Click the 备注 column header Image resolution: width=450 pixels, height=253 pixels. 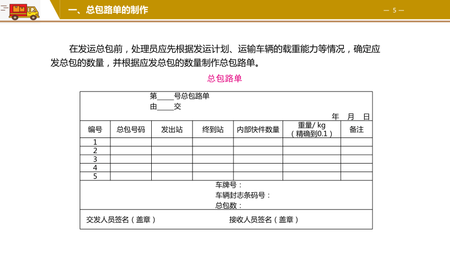coord(357,129)
